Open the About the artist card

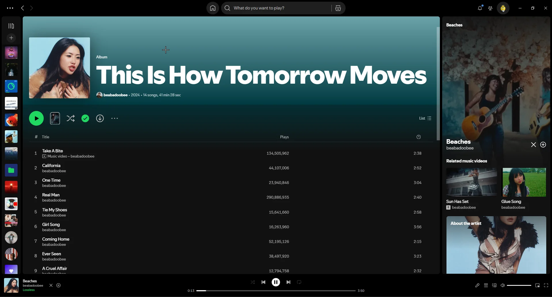(496, 245)
